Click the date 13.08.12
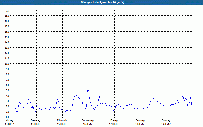 [9, 124]
